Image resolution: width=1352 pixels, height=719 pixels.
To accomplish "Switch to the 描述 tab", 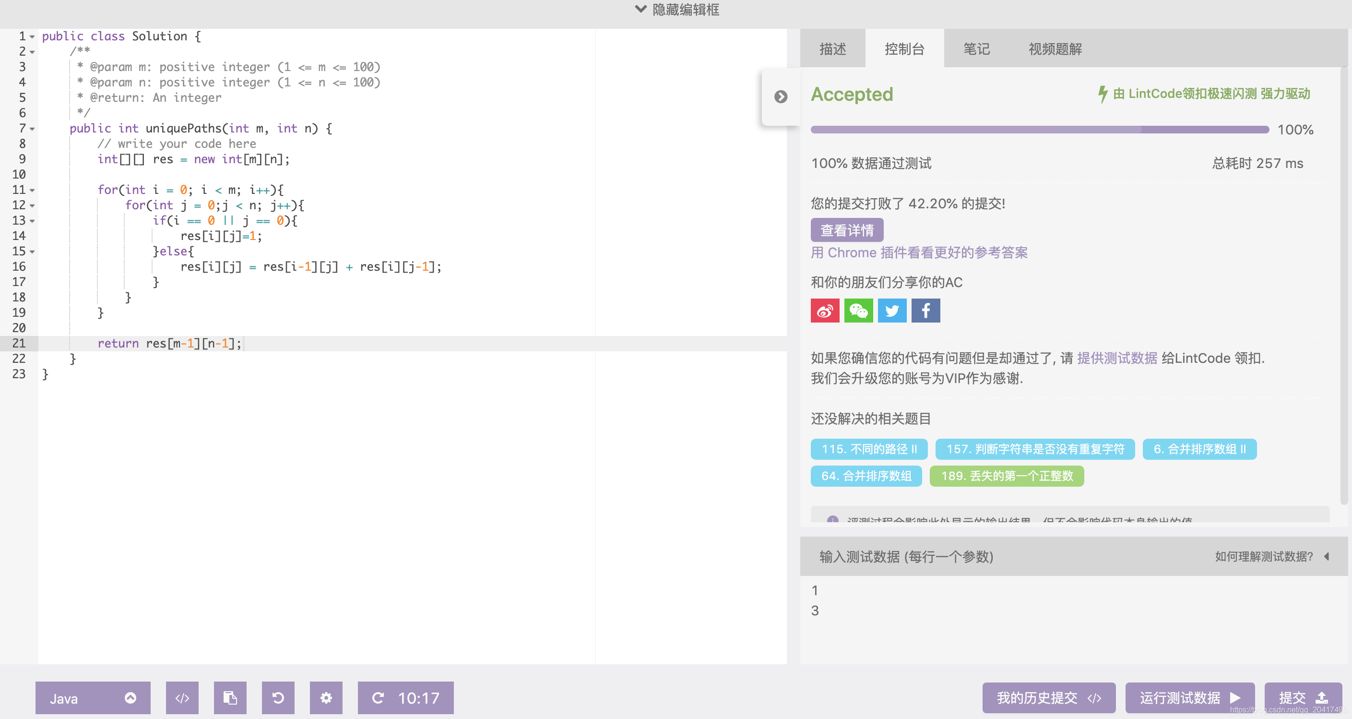I will click(833, 49).
